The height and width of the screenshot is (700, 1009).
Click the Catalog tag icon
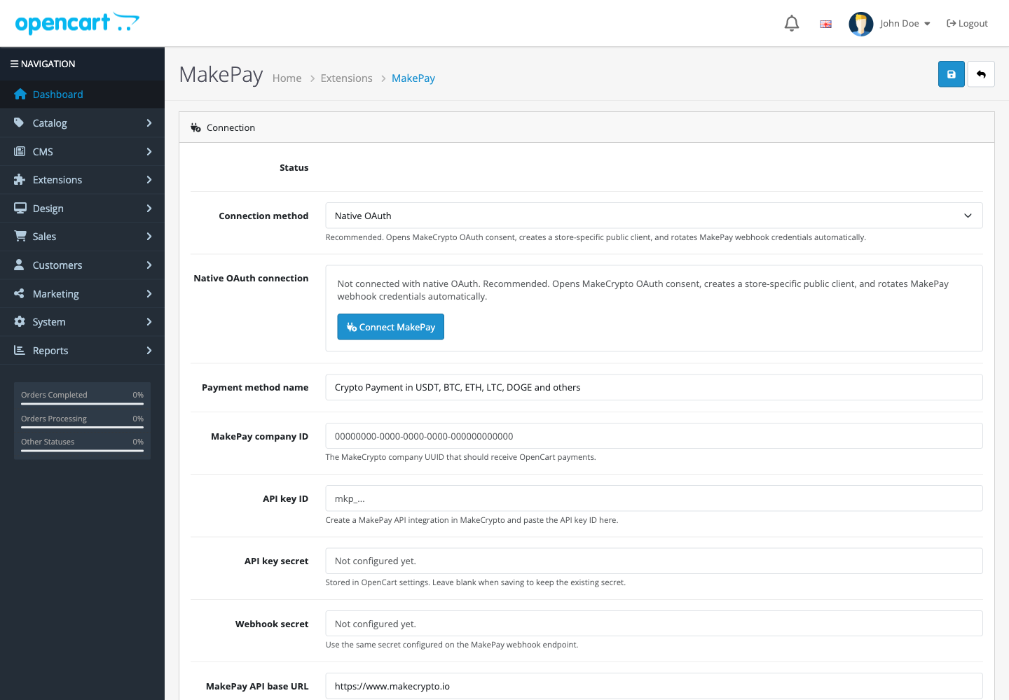20,122
